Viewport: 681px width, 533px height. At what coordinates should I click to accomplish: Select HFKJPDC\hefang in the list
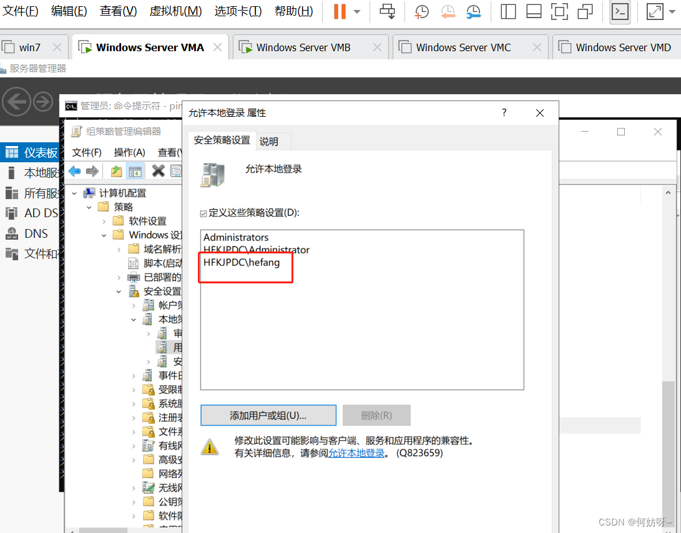pos(242,263)
